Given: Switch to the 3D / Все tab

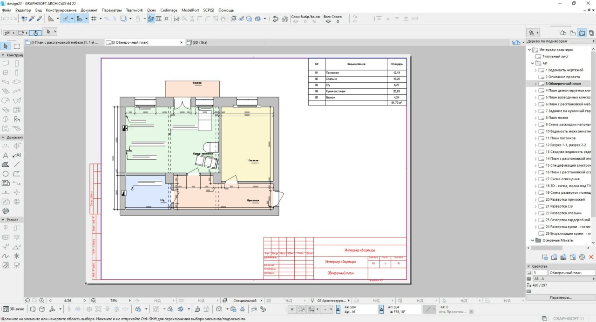Looking at the screenshot, I should [x=197, y=42].
